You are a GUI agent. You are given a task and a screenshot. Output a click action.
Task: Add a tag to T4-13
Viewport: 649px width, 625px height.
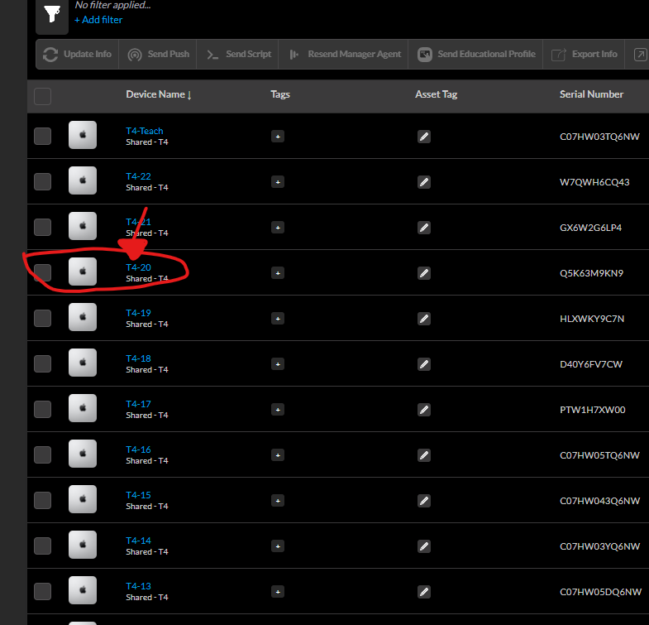[278, 592]
